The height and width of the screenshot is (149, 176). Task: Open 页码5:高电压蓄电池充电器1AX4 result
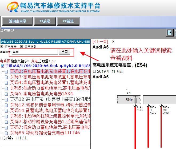pyautogui.click(x=42, y=94)
